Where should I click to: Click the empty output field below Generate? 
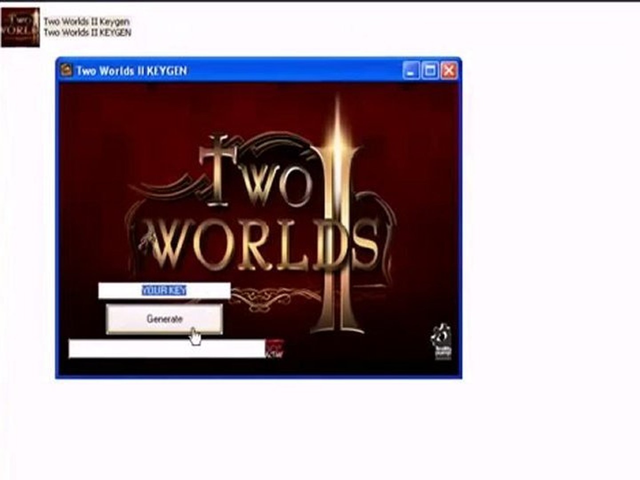click(167, 348)
